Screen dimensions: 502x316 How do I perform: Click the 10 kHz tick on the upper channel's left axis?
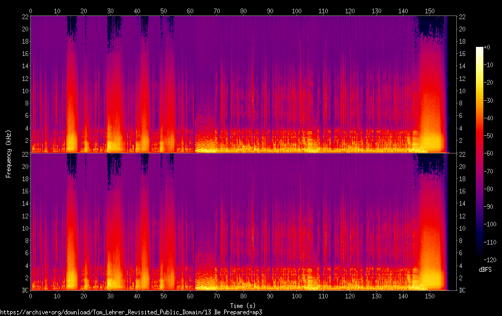coord(24,91)
